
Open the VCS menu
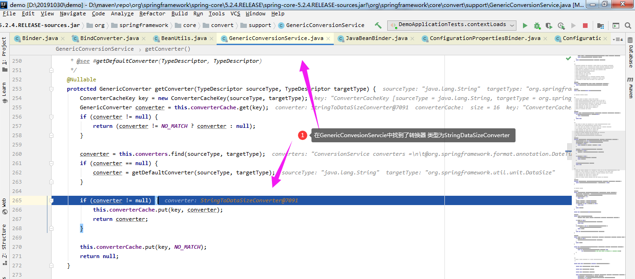(236, 14)
